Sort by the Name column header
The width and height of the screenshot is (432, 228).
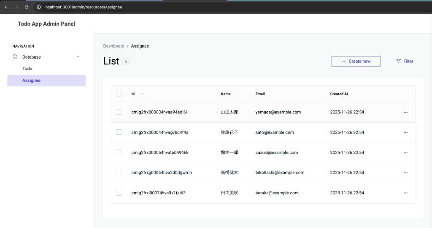point(226,94)
